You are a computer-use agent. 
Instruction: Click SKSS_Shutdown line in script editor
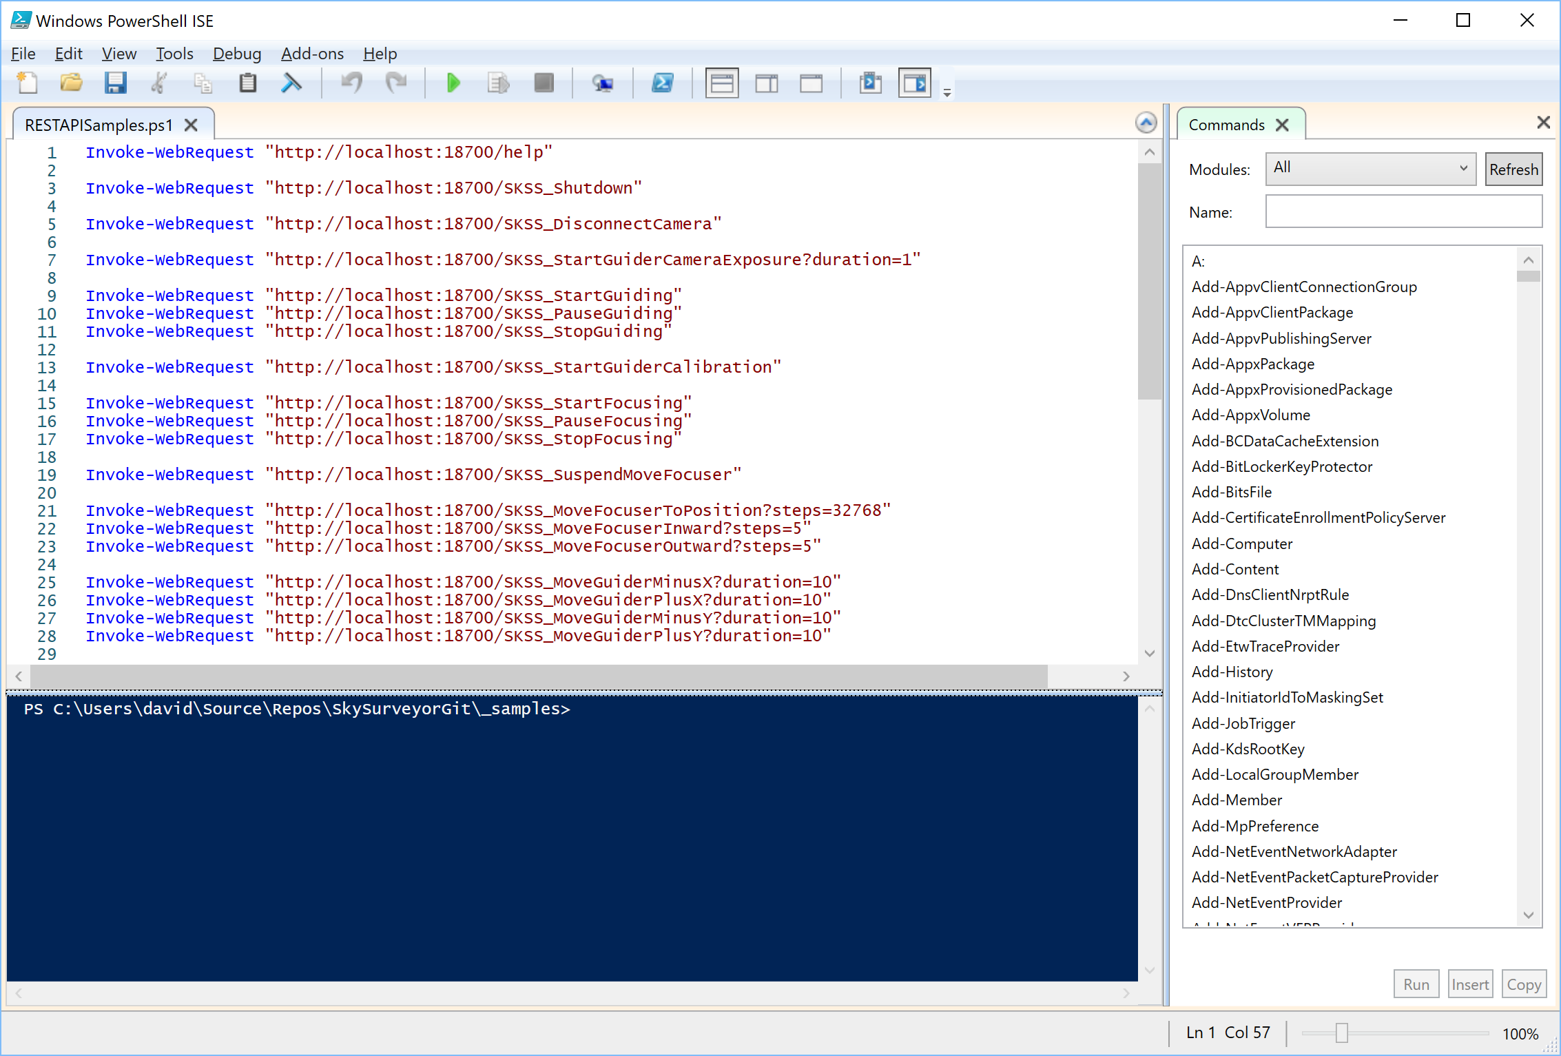click(x=364, y=188)
